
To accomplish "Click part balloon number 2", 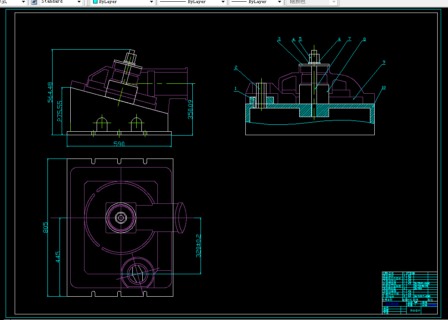I will (x=236, y=67).
